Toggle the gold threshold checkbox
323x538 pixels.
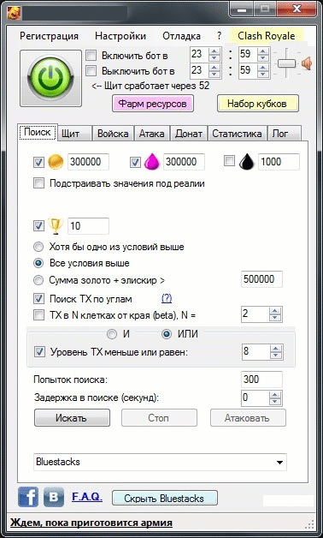point(38,162)
